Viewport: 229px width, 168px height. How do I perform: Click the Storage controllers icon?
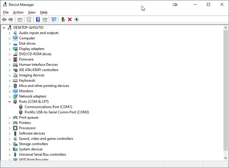point(15,144)
